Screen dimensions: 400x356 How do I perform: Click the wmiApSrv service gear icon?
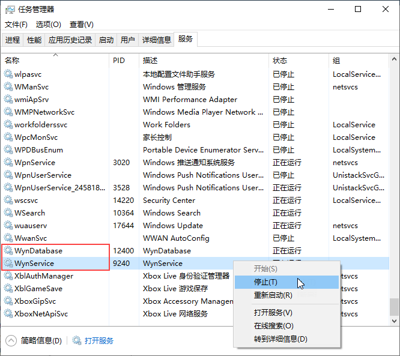point(8,100)
